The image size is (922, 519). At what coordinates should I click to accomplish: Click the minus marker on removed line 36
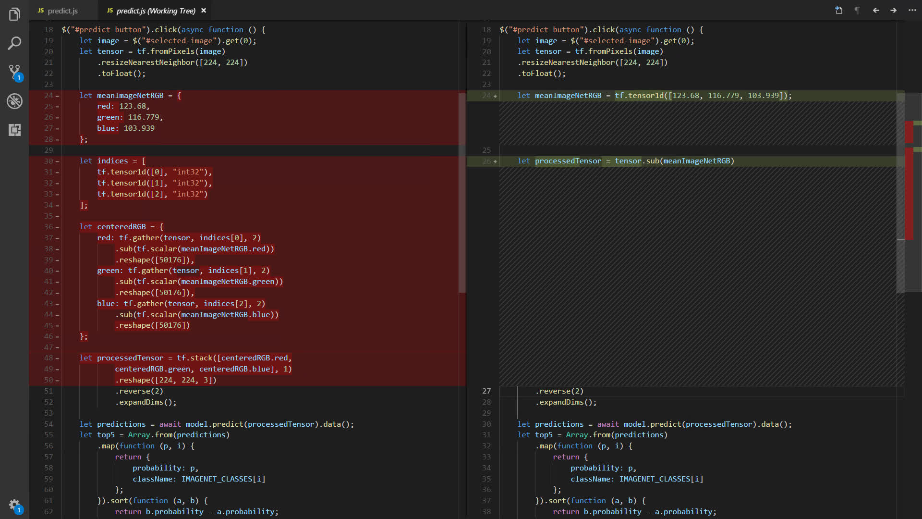[57, 227]
